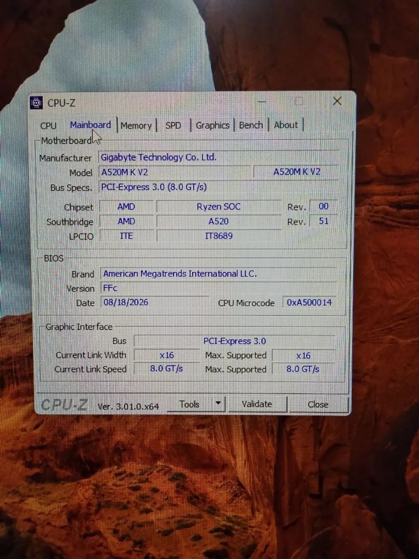Click the max supported speed 8.0 GT/s value
Screen dimensions: 419x559
point(304,369)
